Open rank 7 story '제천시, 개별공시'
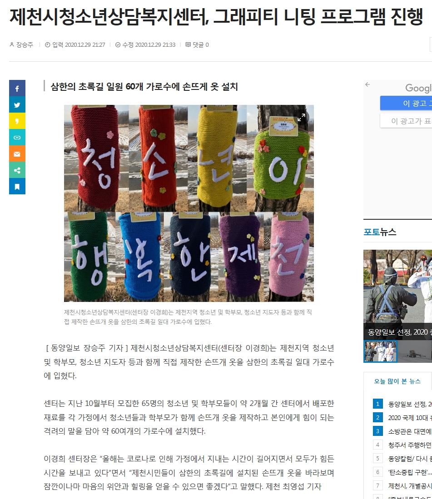Screen dimensions: 432x499 click(410, 486)
